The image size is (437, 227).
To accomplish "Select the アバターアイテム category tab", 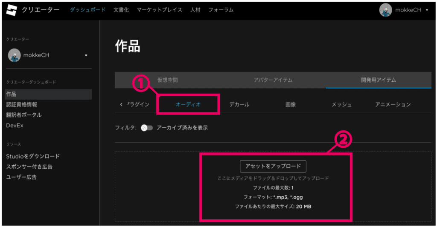I will click(273, 80).
